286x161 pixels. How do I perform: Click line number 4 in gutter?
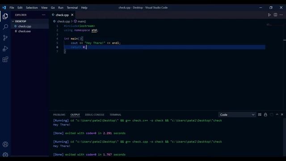pos(57,39)
